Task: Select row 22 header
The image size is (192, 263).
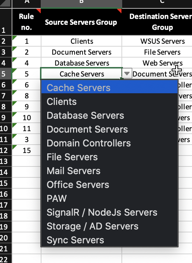Action: tap(6, 259)
